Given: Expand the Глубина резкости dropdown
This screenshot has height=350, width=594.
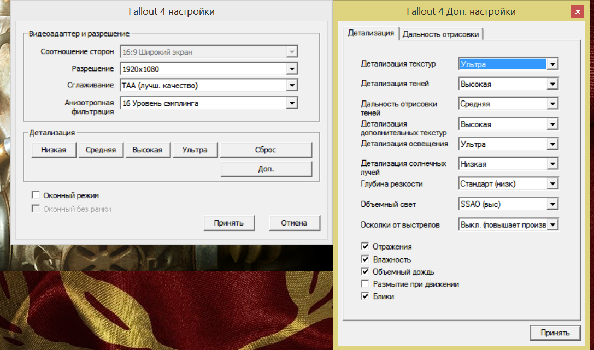Looking at the screenshot, I should 508,184.
